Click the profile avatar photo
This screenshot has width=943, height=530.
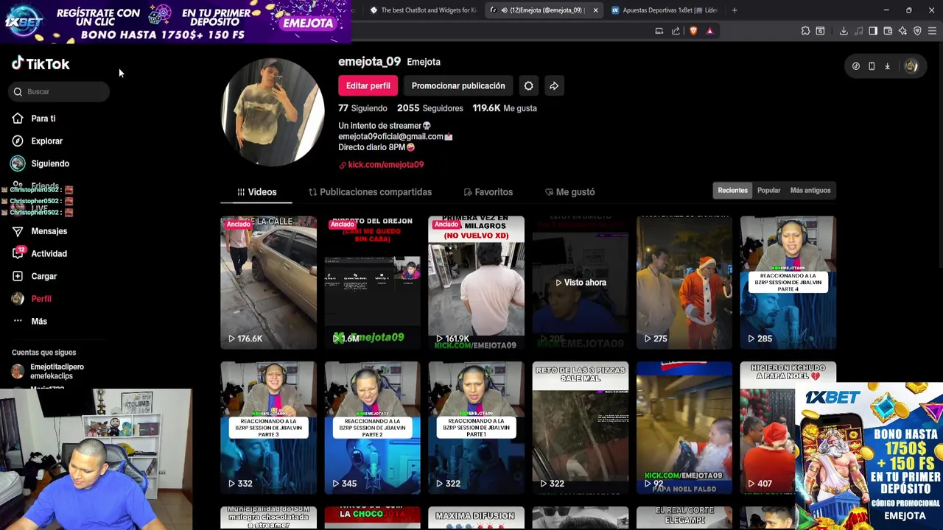pos(273,112)
